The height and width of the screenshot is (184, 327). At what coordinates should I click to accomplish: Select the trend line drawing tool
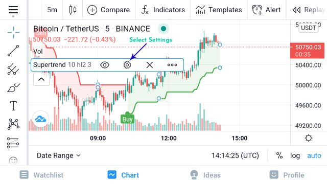point(13,51)
